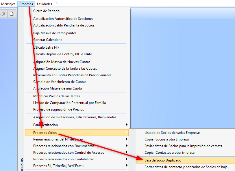Select Generar Calendario
Image resolution: width=235 pixels, height=171 pixels.
[48, 40]
